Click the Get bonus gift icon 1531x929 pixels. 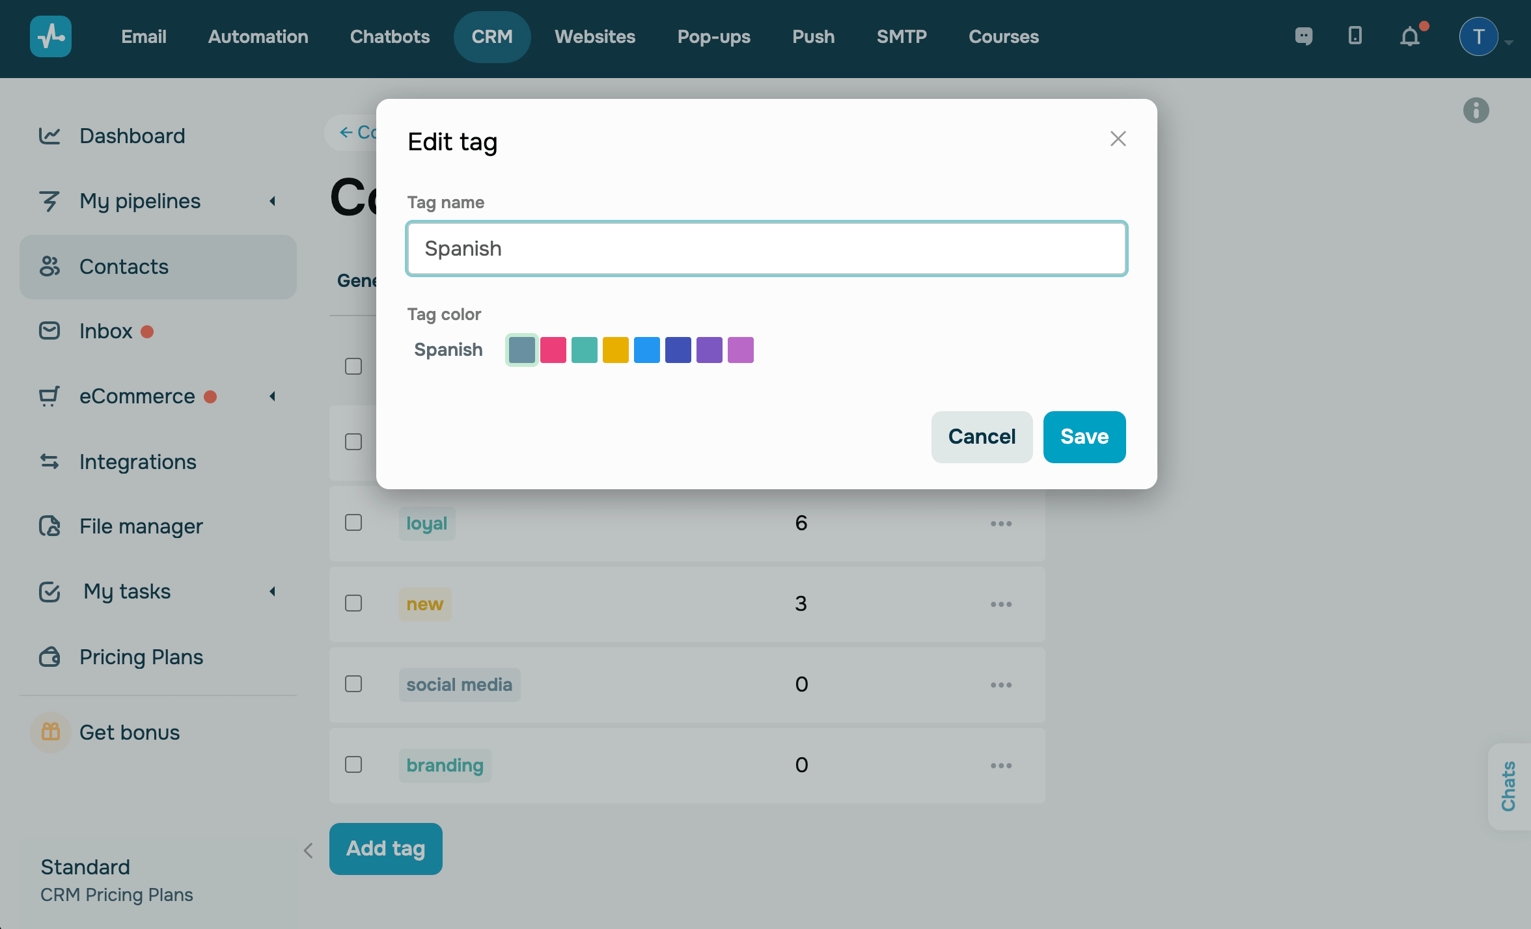point(51,732)
